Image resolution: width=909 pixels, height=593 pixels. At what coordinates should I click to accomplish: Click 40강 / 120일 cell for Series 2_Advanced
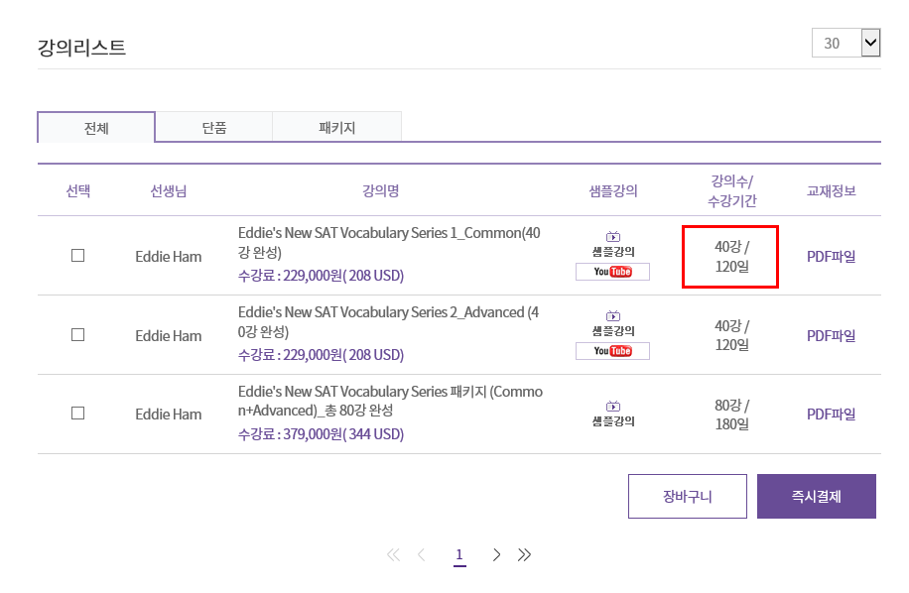[731, 335]
